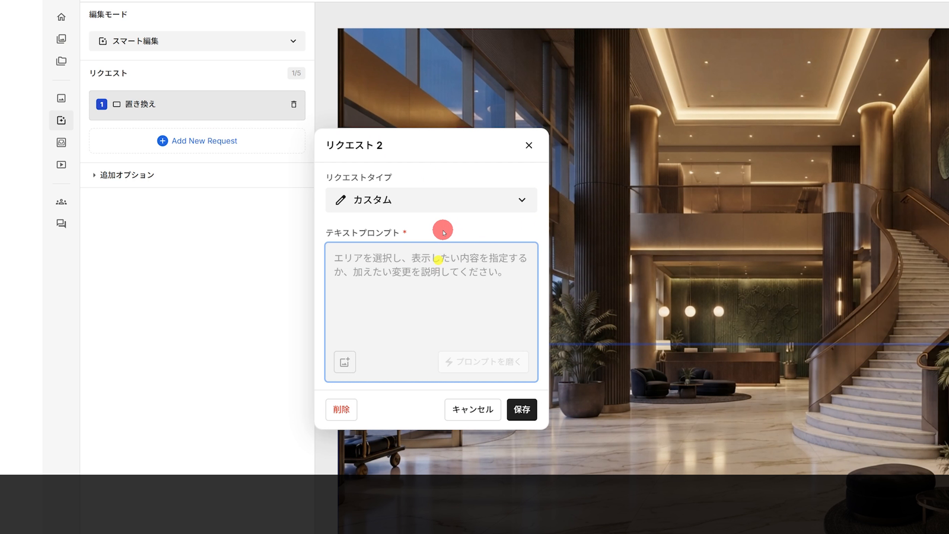This screenshot has height=534, width=949.
Task: Click the プロンプトを磨く button
Action: point(483,362)
